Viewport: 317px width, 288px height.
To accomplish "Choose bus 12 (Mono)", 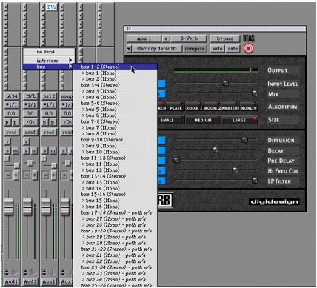I will [x=115, y=170].
